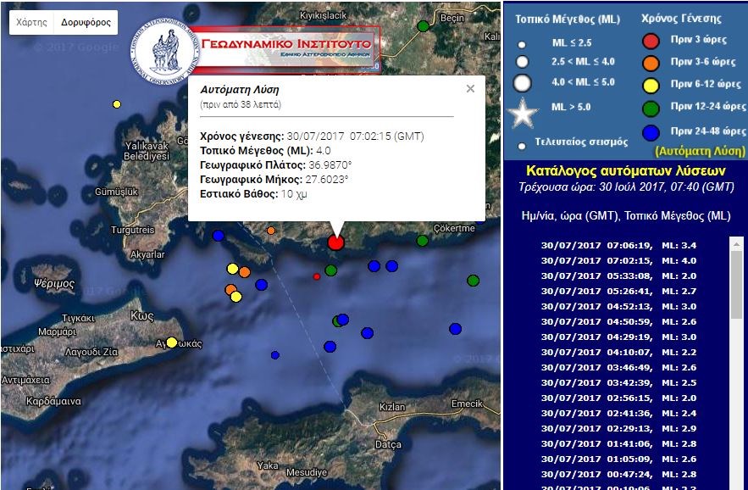Click red legend swatch Πριν 3 ώρες

(x=651, y=39)
